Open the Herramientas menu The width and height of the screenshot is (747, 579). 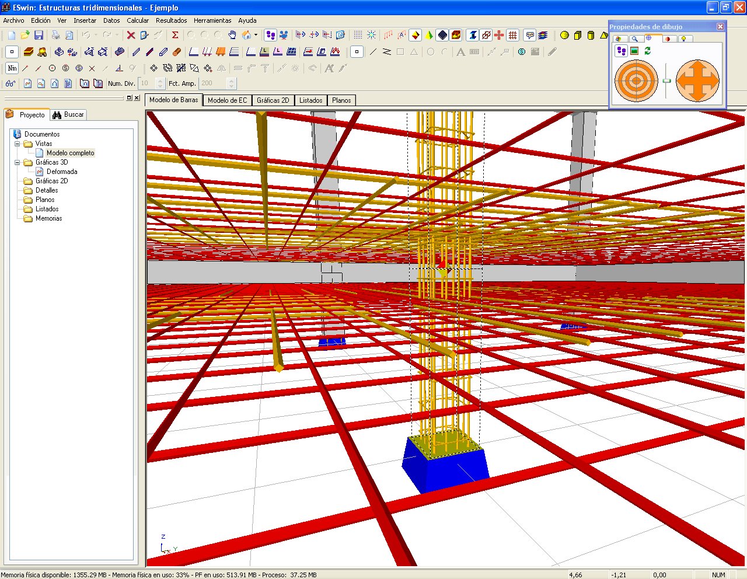(x=212, y=20)
